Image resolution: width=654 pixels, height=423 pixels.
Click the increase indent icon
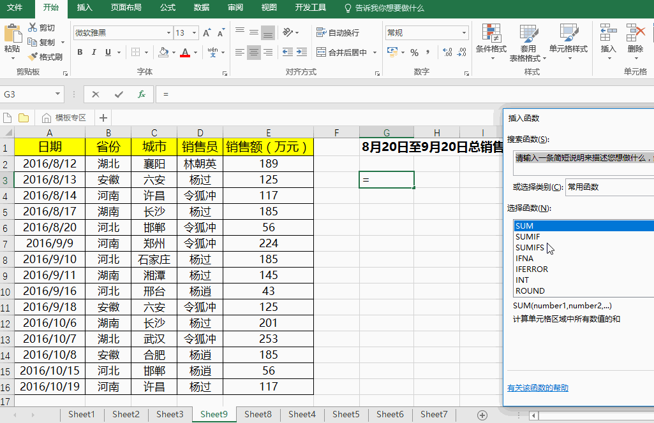pyautogui.click(x=303, y=52)
